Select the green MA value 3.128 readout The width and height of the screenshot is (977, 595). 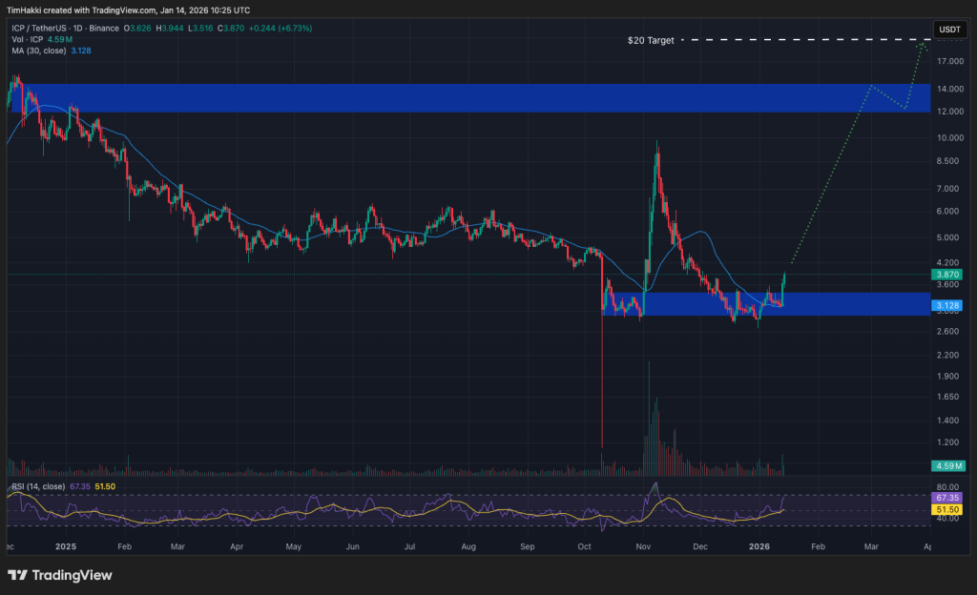80,51
